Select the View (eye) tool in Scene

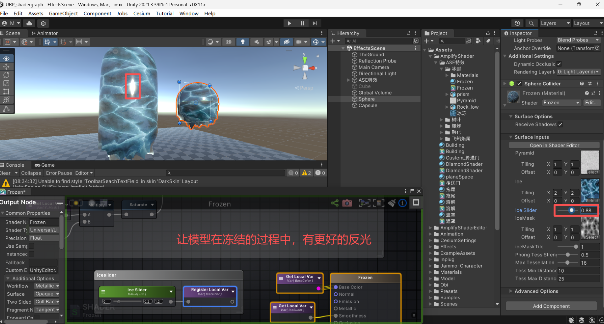pyautogui.click(x=6, y=59)
